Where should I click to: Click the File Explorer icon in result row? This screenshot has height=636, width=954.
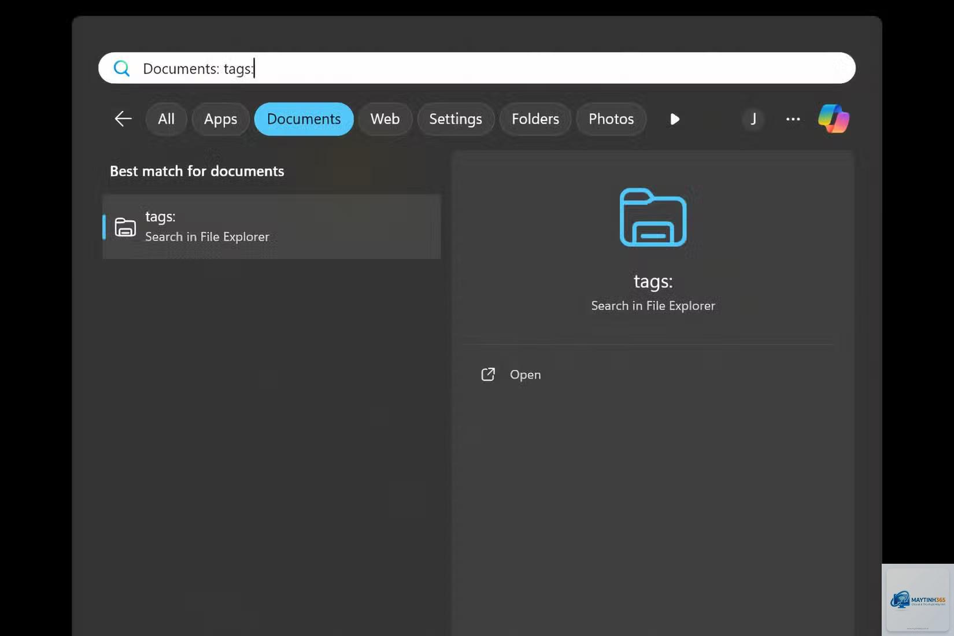click(125, 227)
